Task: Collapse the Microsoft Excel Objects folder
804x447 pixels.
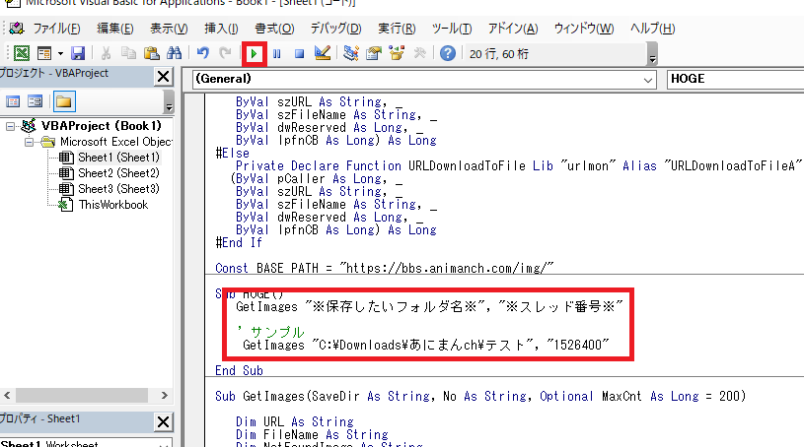Action: coord(32,142)
